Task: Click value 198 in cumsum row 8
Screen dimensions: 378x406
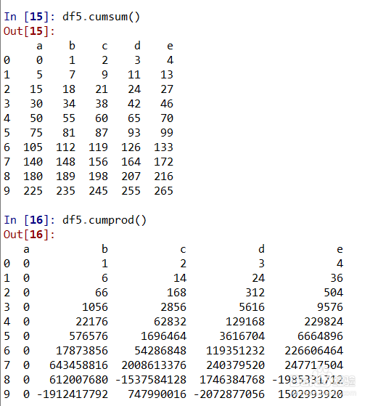Action: [x=98, y=176]
